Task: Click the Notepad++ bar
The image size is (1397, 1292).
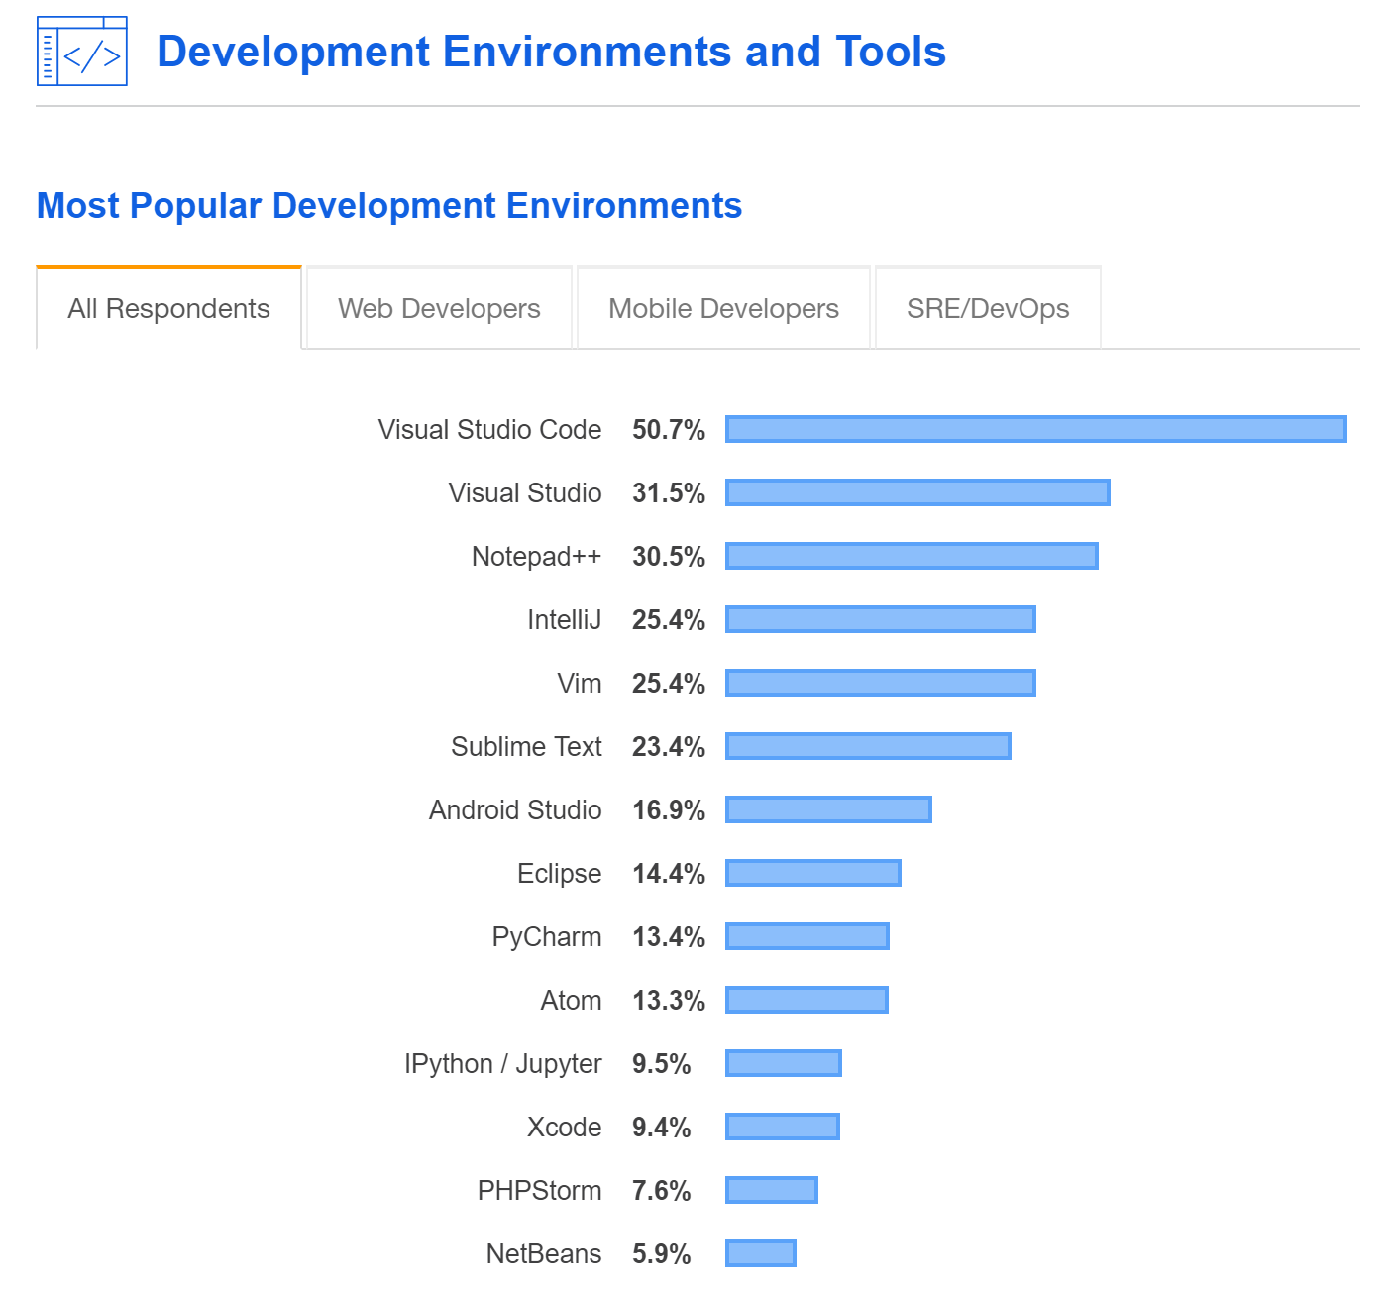Action: (x=912, y=556)
